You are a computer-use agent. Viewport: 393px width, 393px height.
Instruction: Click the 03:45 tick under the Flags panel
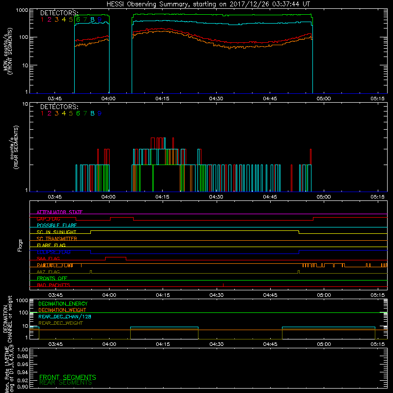(56, 295)
